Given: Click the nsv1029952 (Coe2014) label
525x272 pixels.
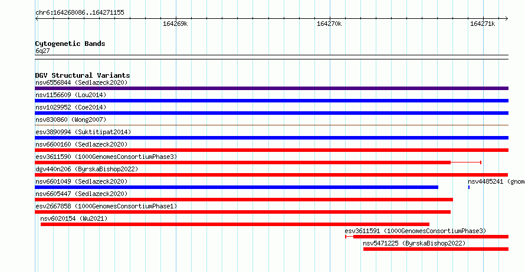Looking at the screenshot, I should click(71, 107).
